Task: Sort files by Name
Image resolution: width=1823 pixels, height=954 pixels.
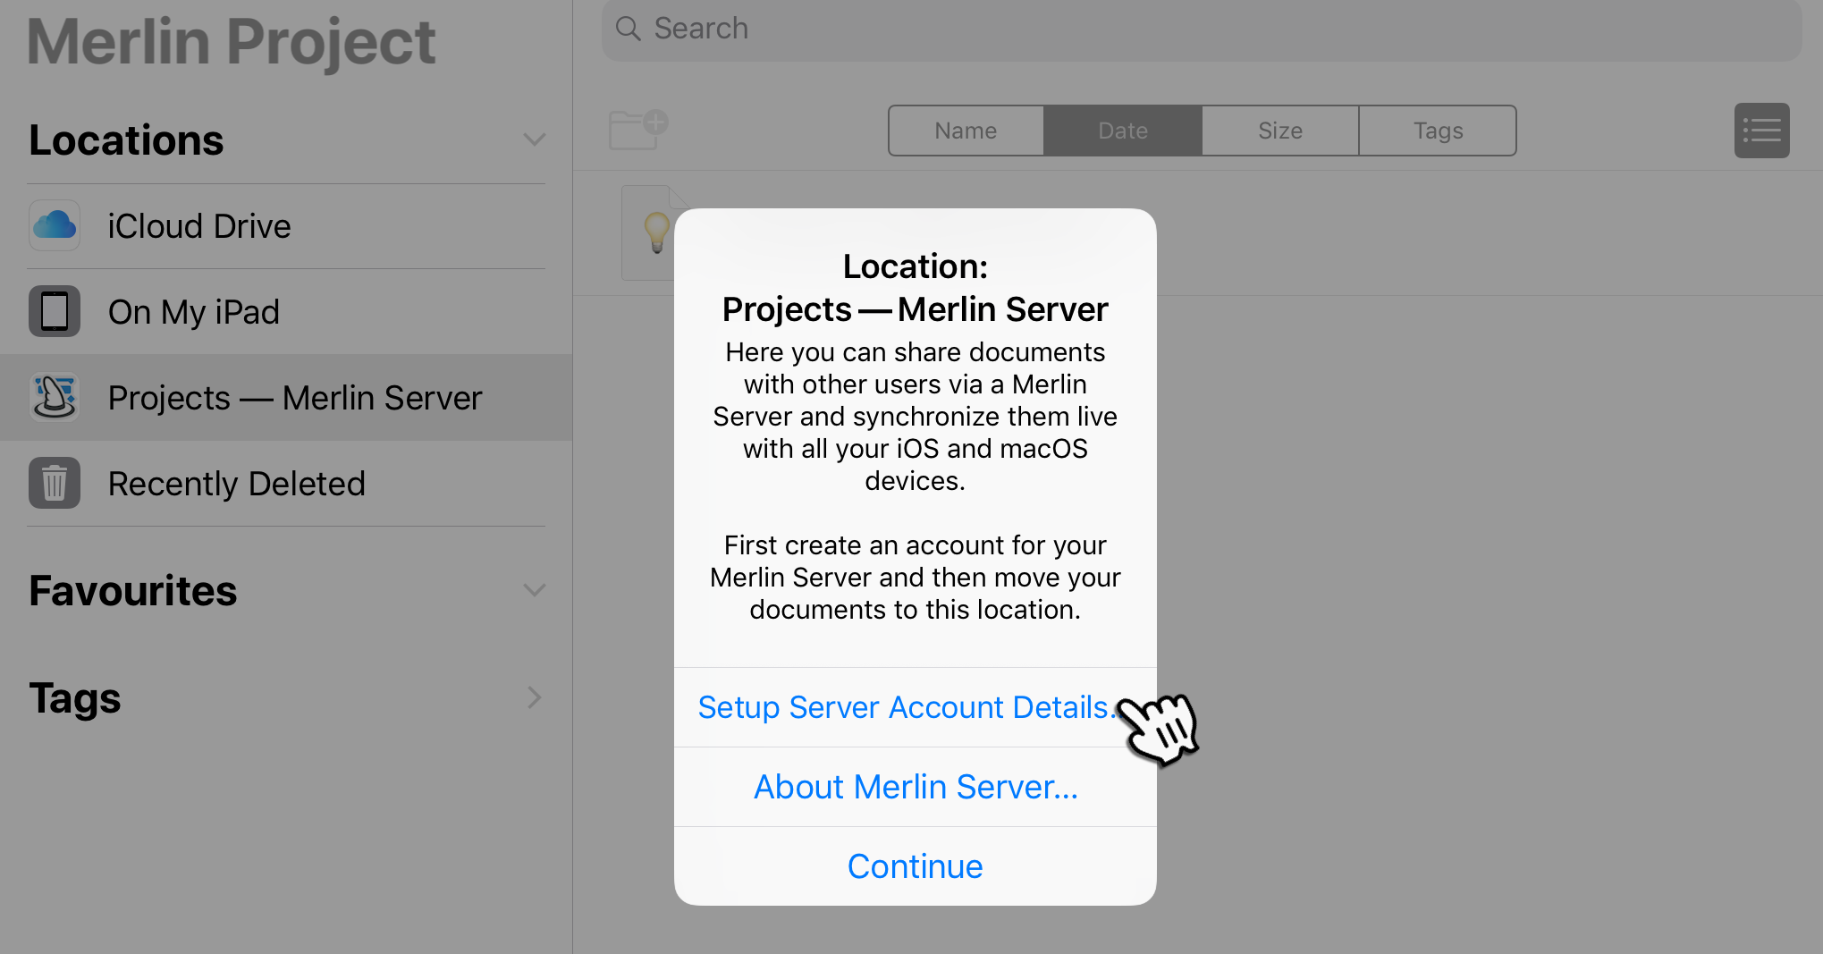Action: point(966,131)
